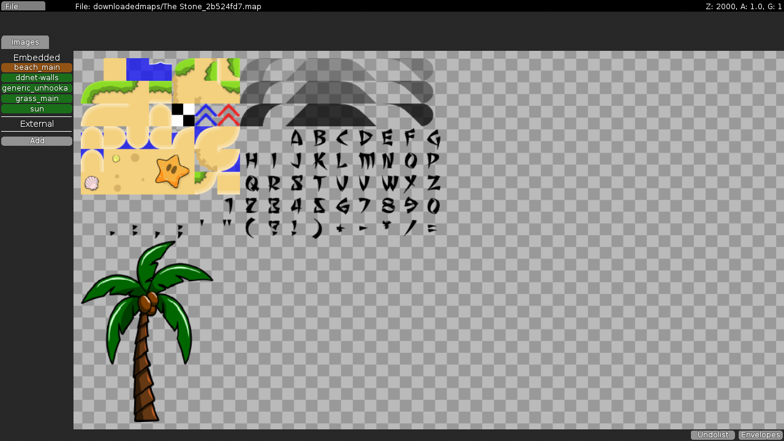Click the black-and-white checkered tile
The width and height of the screenshot is (784, 441).
coord(183,115)
